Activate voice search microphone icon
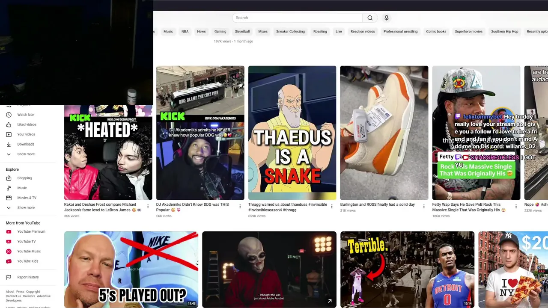The width and height of the screenshot is (548, 308). click(386, 18)
